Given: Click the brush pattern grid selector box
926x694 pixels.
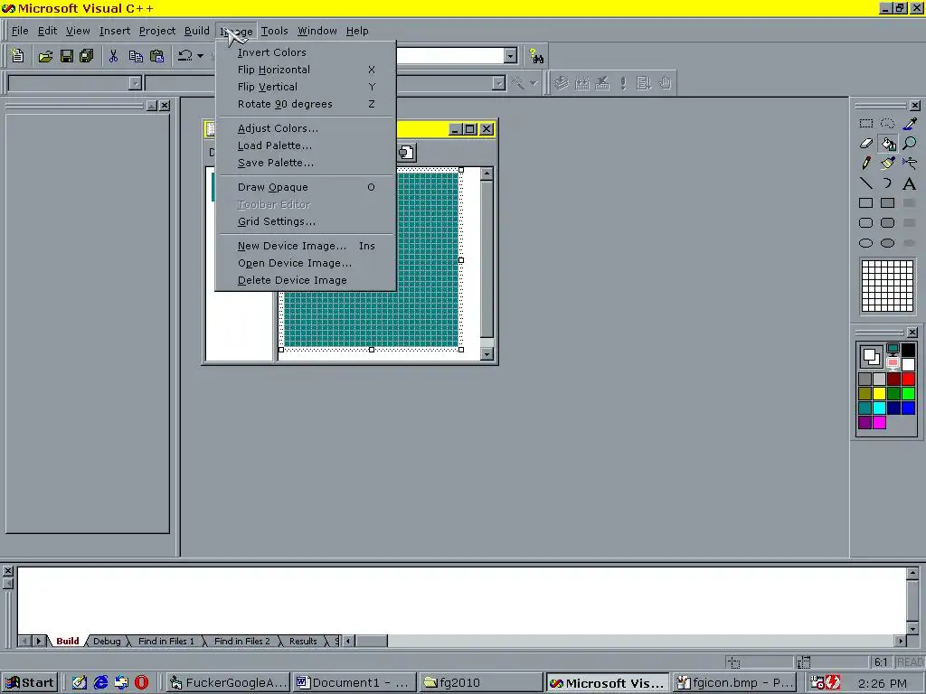Looking at the screenshot, I should tap(887, 286).
